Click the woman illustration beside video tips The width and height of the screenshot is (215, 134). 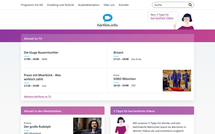[121, 125]
